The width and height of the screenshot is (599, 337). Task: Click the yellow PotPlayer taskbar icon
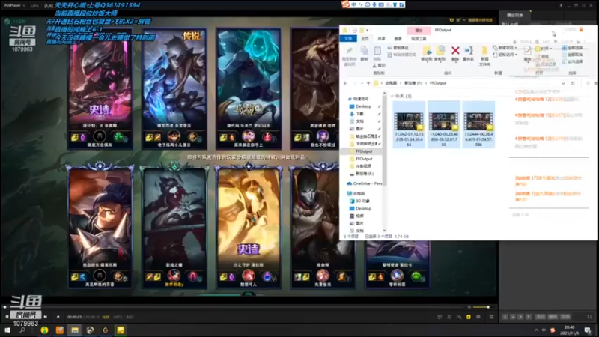click(121, 330)
